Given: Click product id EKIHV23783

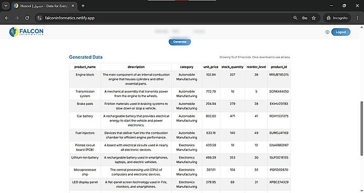Looking at the screenshot, I should (x=279, y=104).
